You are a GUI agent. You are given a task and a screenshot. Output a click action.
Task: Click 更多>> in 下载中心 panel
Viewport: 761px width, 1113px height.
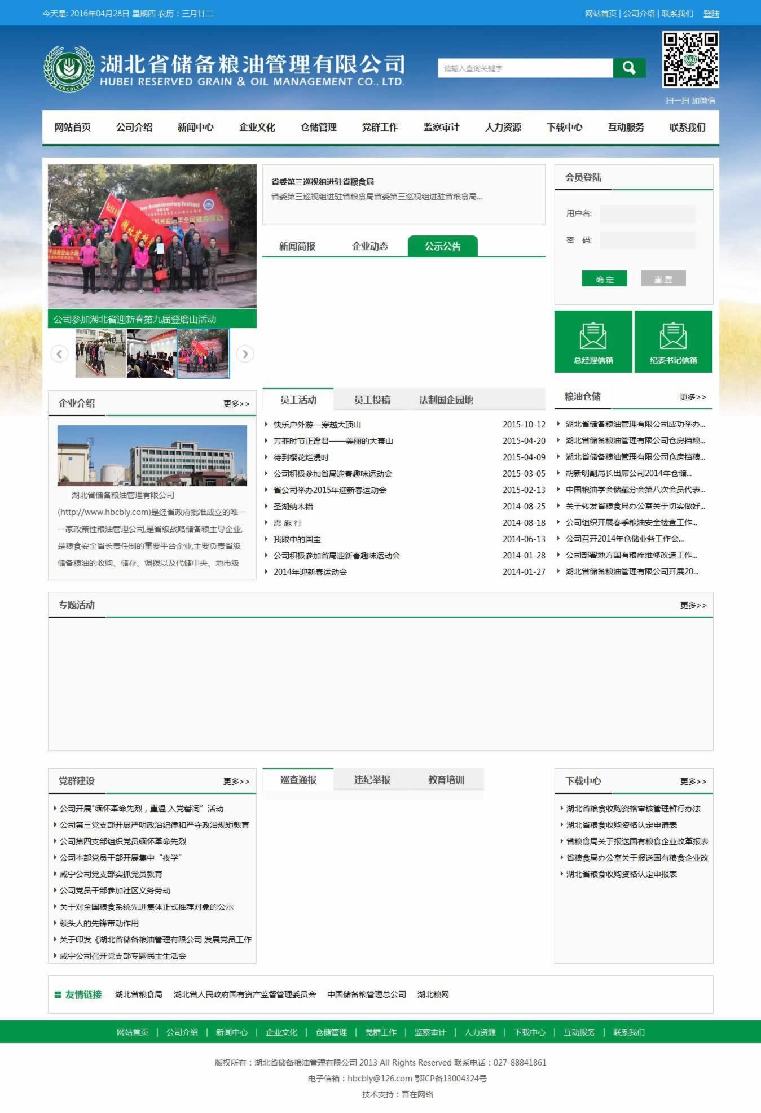tap(693, 782)
